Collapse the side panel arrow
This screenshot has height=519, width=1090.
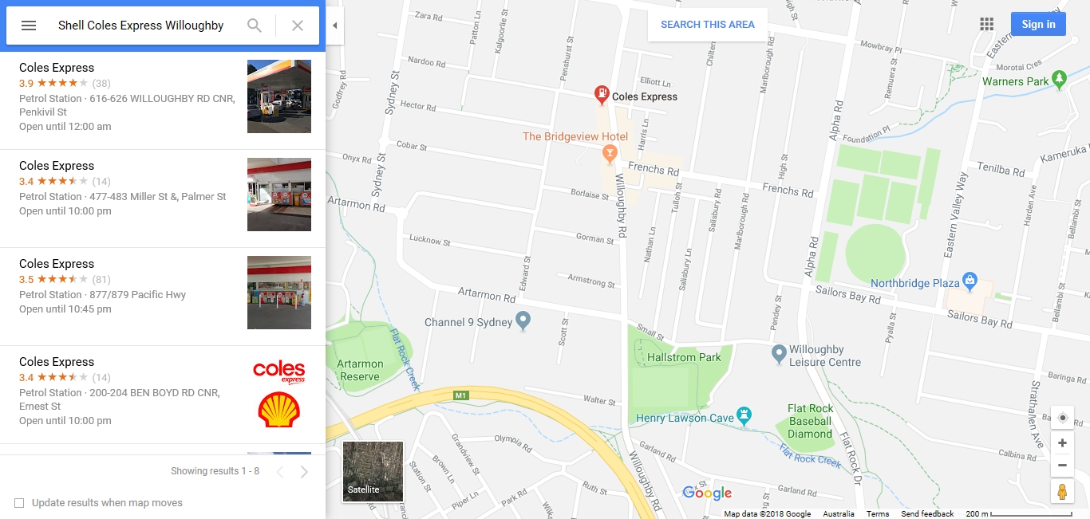(335, 26)
